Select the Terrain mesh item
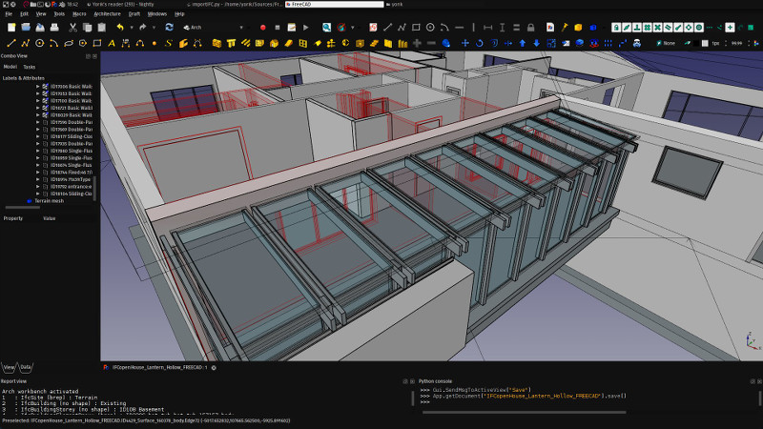The height and width of the screenshot is (429, 763). (x=50, y=201)
